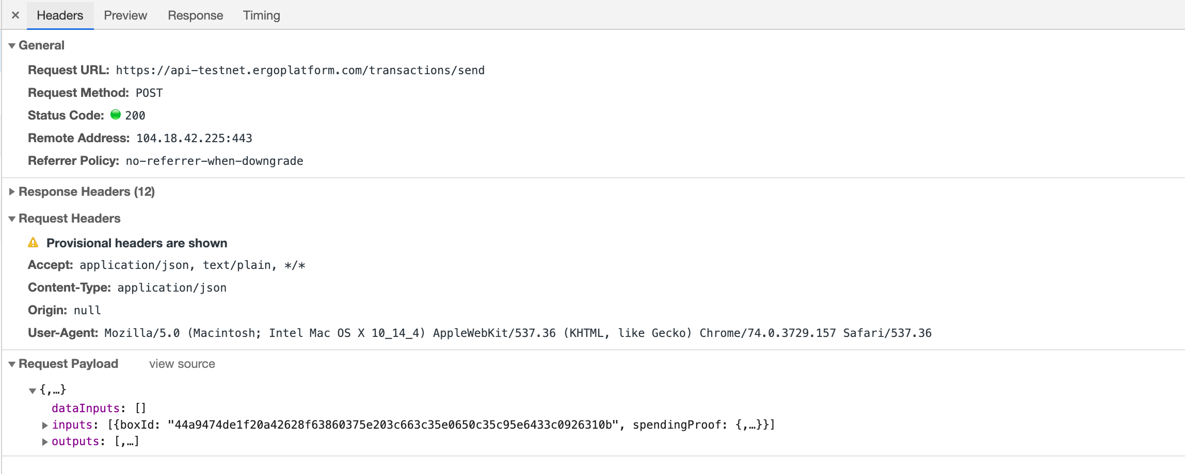The image size is (1185, 474).
Task: Click the green status code indicator
Action: click(x=115, y=115)
